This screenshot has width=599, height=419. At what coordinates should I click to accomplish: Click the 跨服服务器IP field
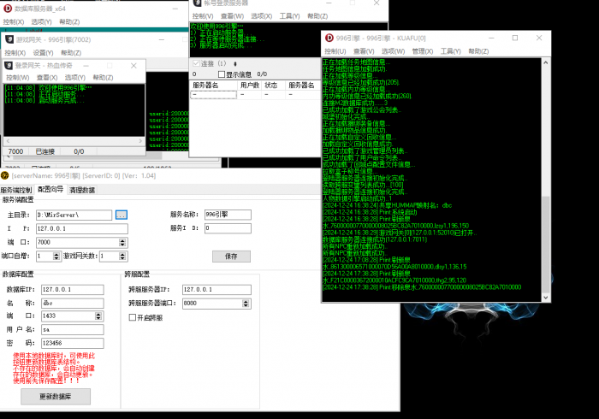[216, 290]
